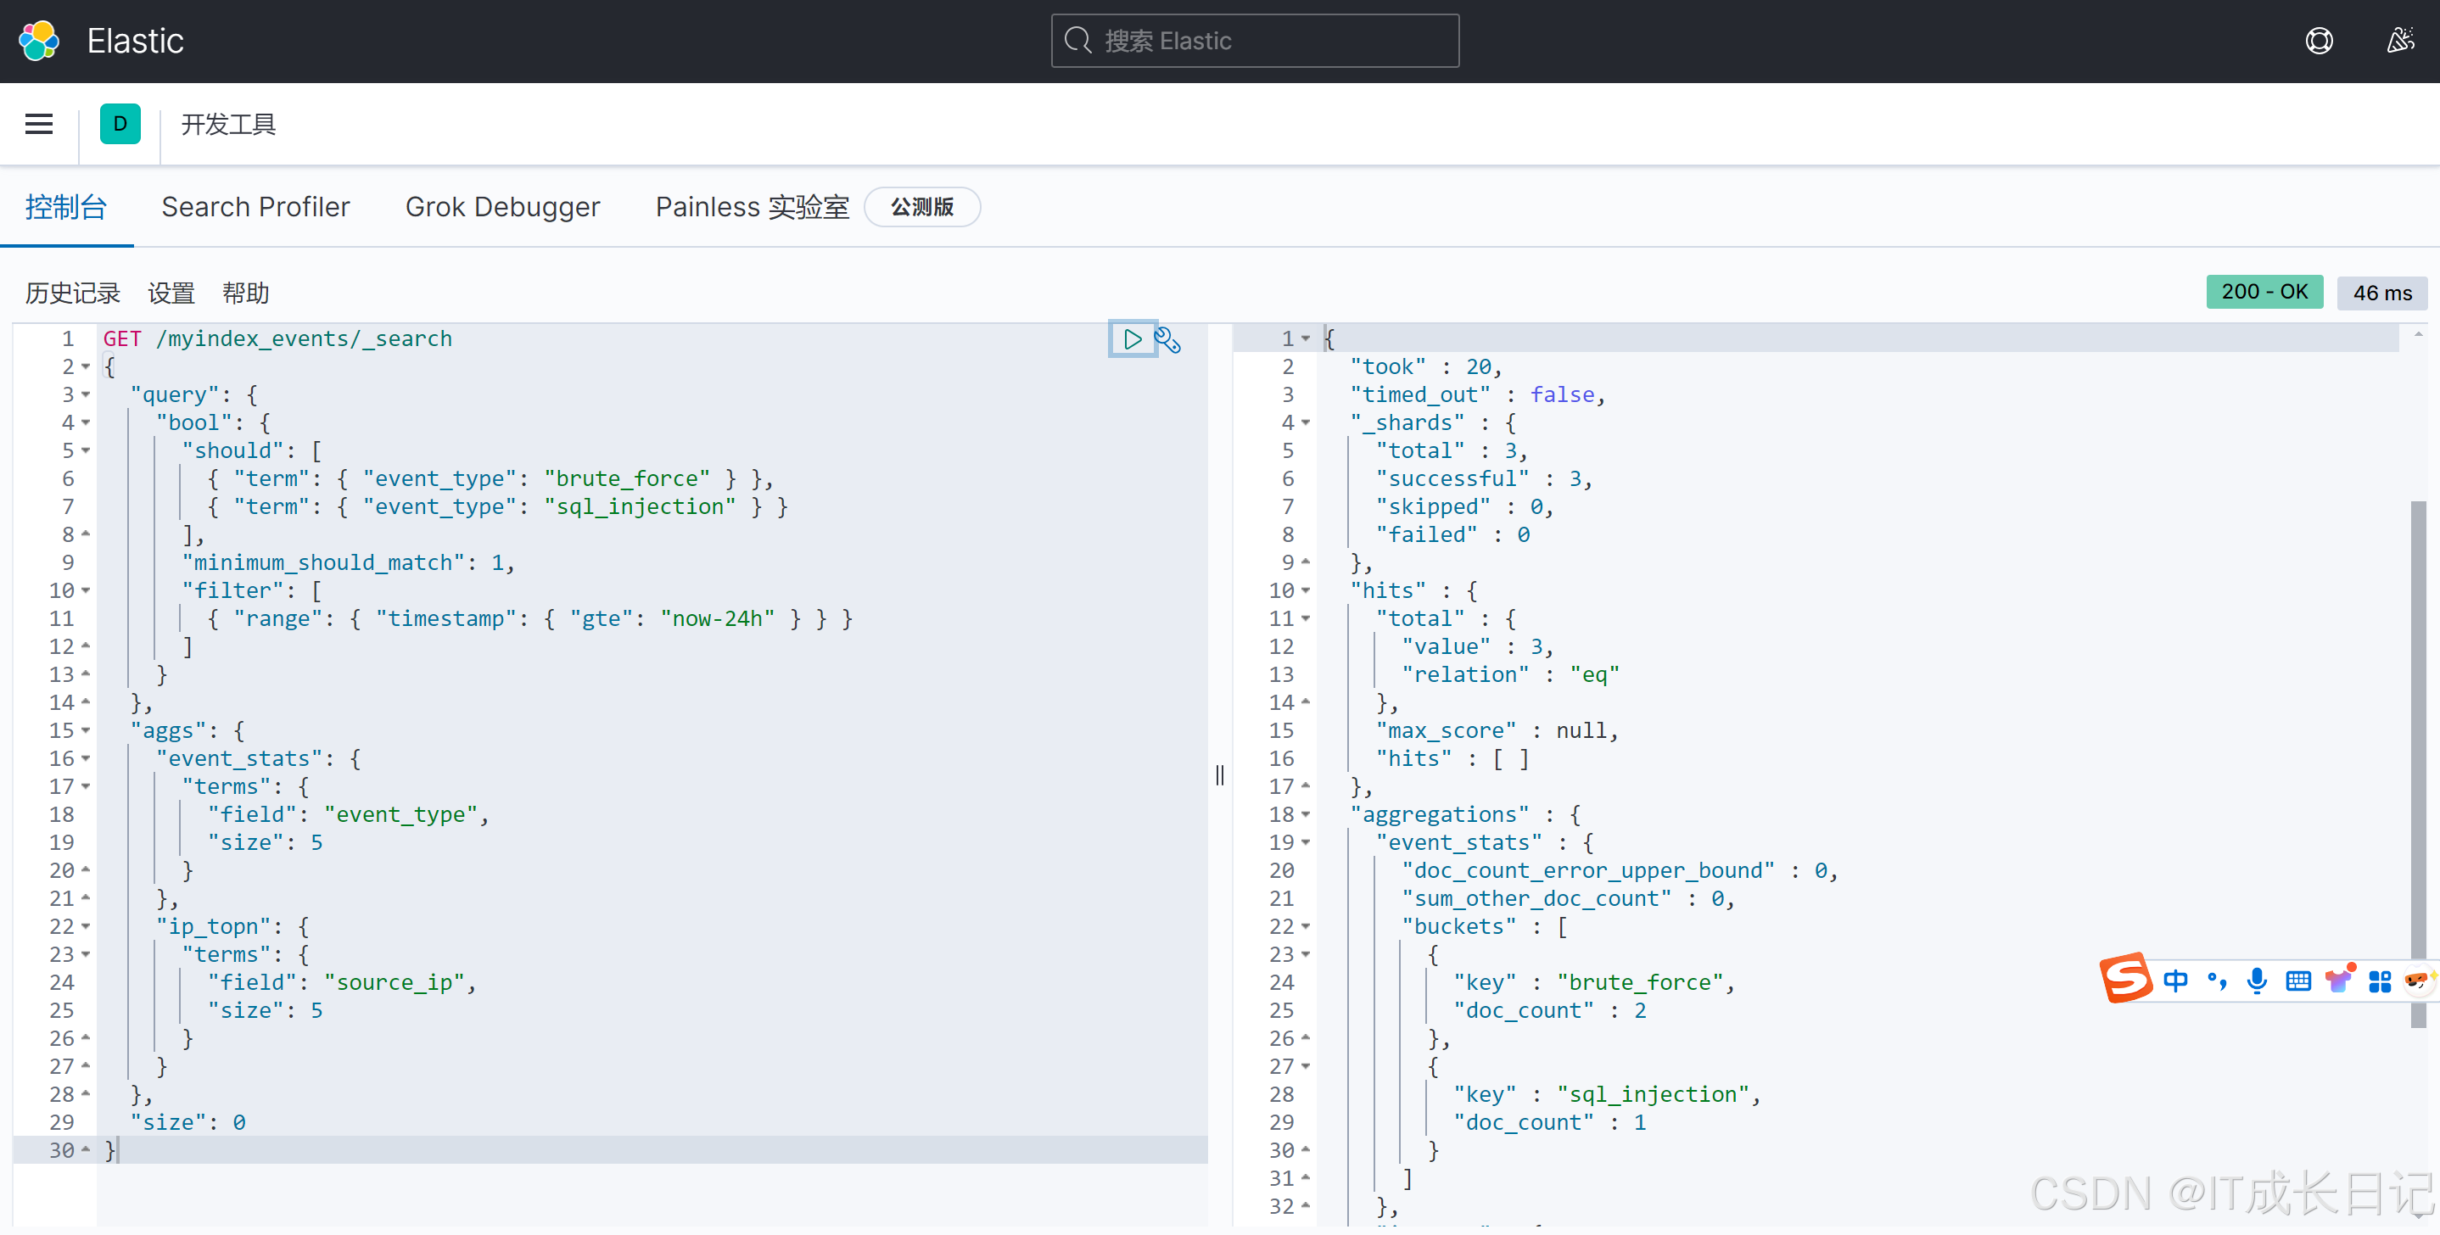The width and height of the screenshot is (2440, 1235).
Task: Toggle Sogou Chinese/English input mode
Action: point(2176,981)
